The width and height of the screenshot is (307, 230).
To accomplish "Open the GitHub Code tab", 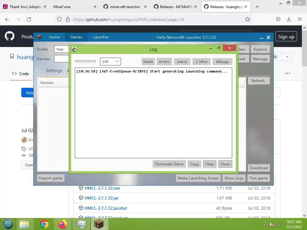I will 20,74.
